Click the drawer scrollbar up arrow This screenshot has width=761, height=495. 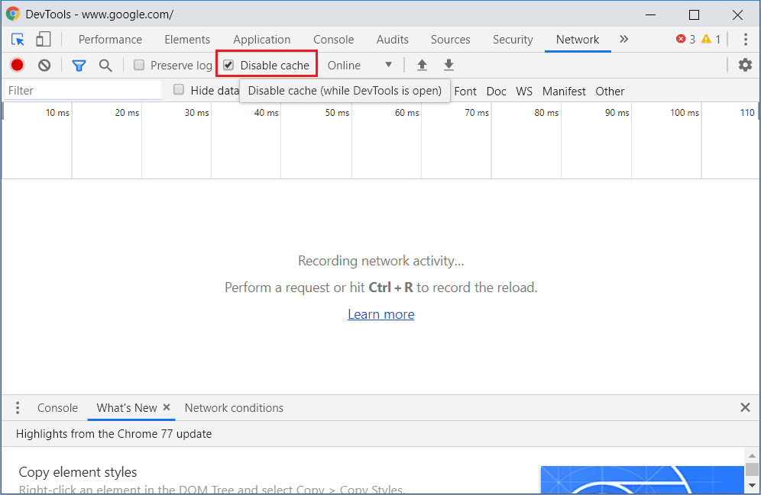click(x=752, y=456)
